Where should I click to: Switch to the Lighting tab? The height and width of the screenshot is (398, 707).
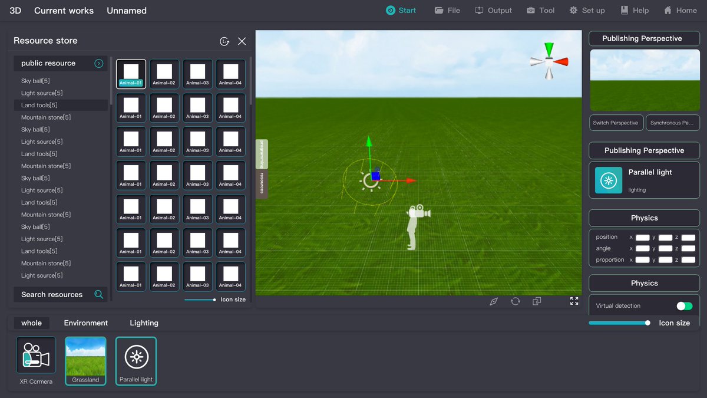pyautogui.click(x=144, y=323)
